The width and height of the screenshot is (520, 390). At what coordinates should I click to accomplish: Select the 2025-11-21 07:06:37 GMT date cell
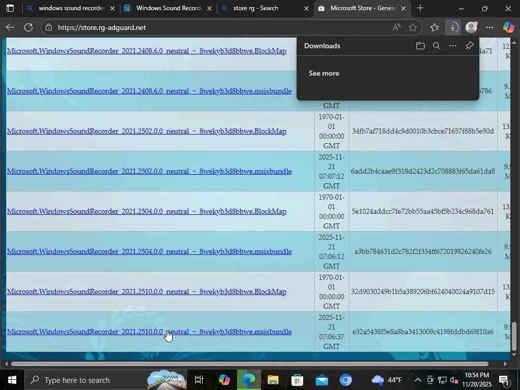coord(332,332)
